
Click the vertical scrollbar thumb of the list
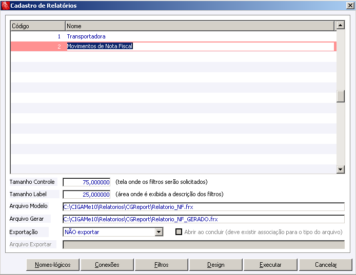340,96
